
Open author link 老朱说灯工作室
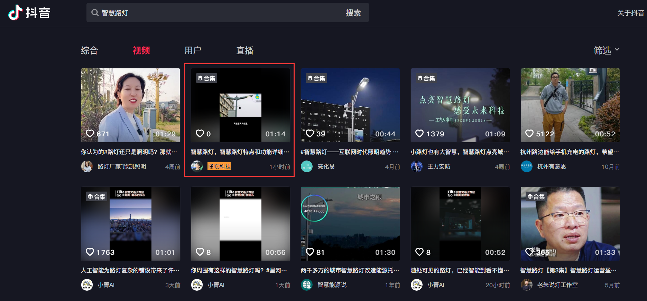557,285
